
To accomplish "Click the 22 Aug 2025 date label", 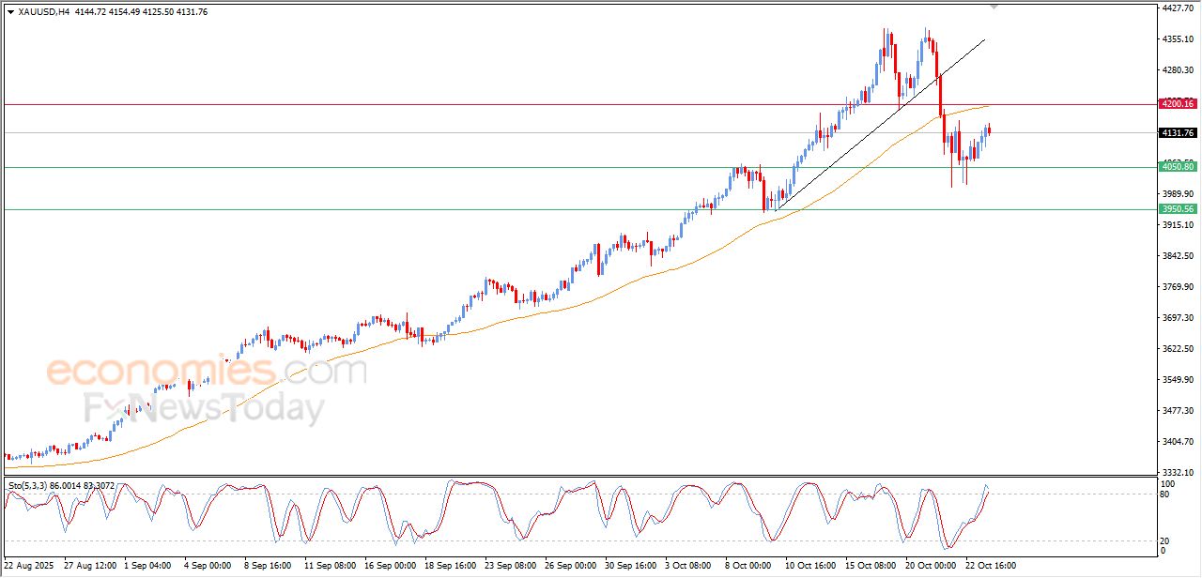I will [30, 566].
